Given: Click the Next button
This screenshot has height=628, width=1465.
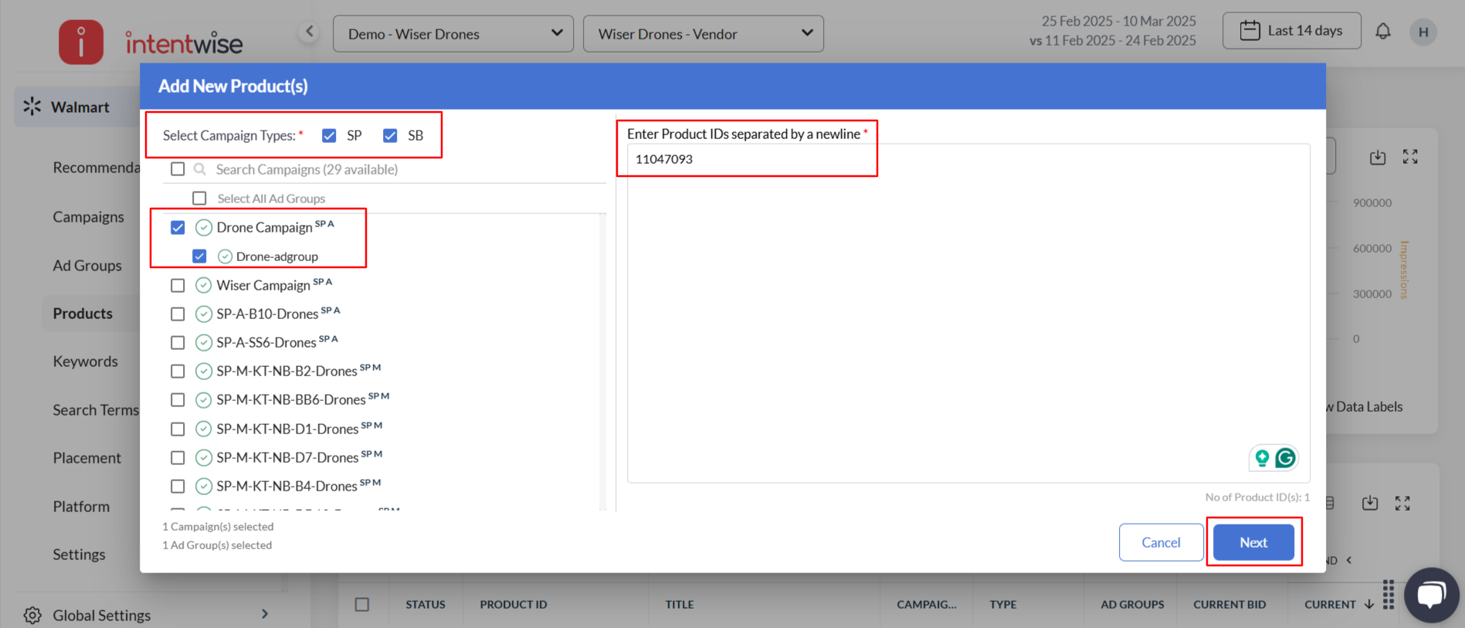Looking at the screenshot, I should (1253, 542).
